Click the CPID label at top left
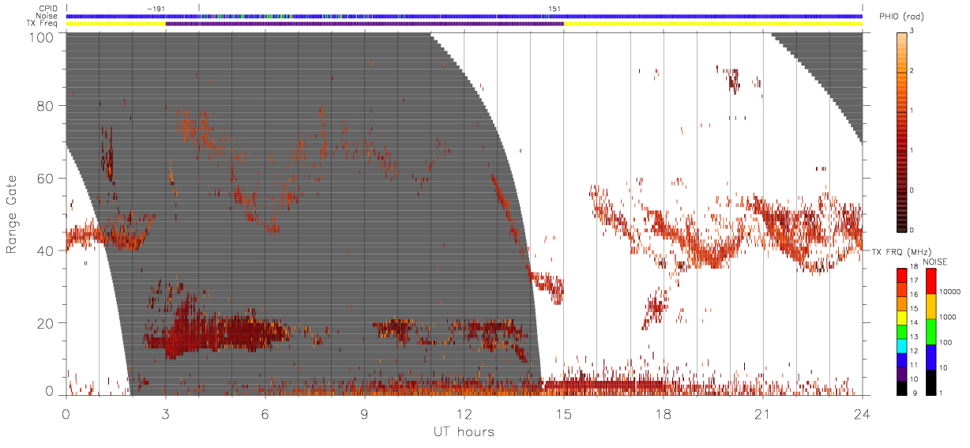Viewport: 970px width, 448px height. click(x=47, y=9)
